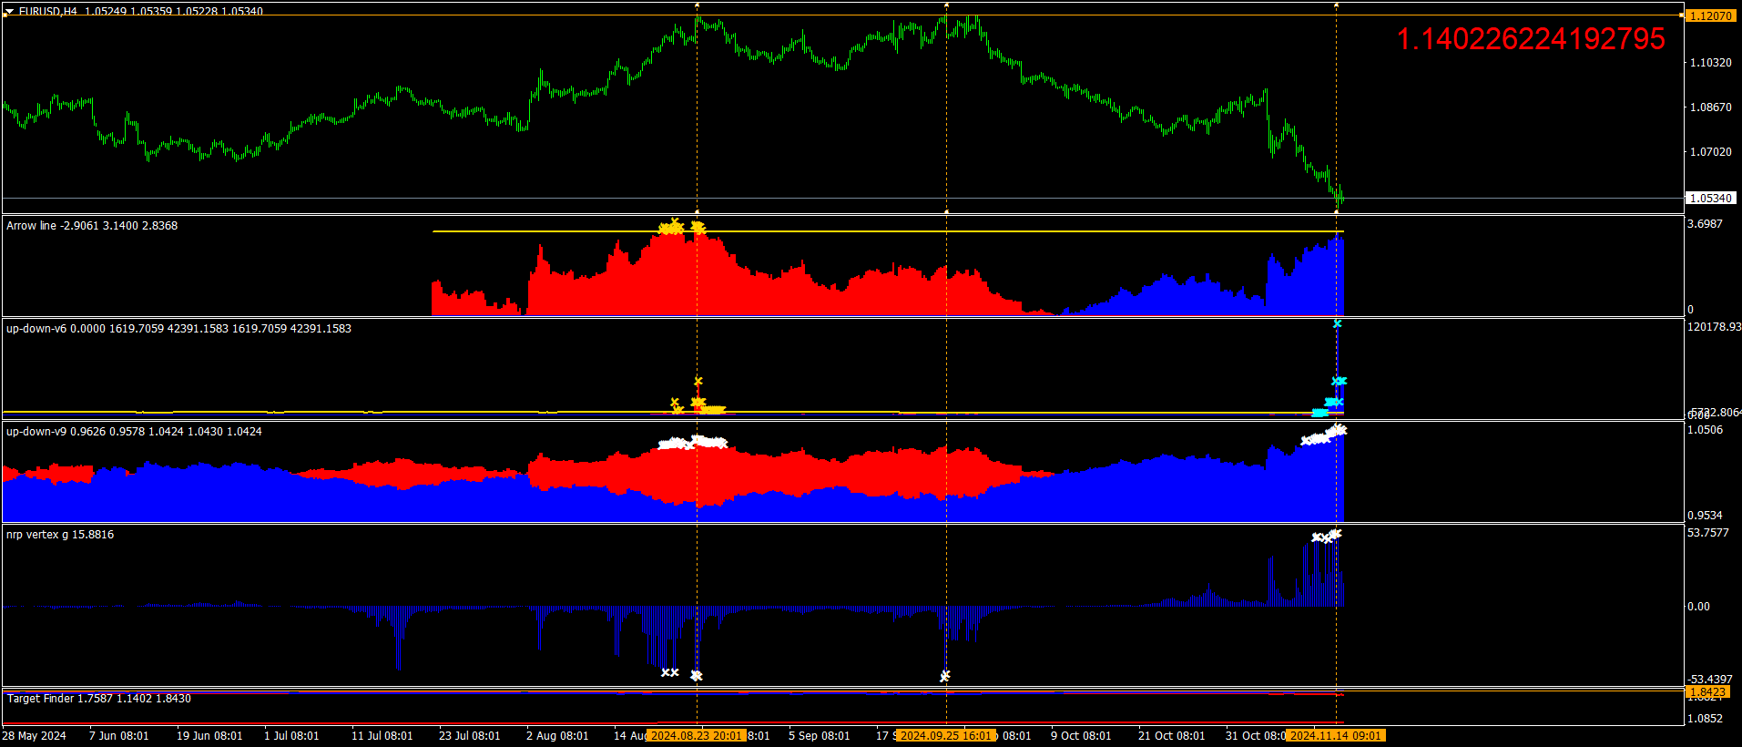Viewport: 1742px width, 747px height.
Task: Click the 1.0852 Target Finder scale value
Action: (x=1705, y=718)
